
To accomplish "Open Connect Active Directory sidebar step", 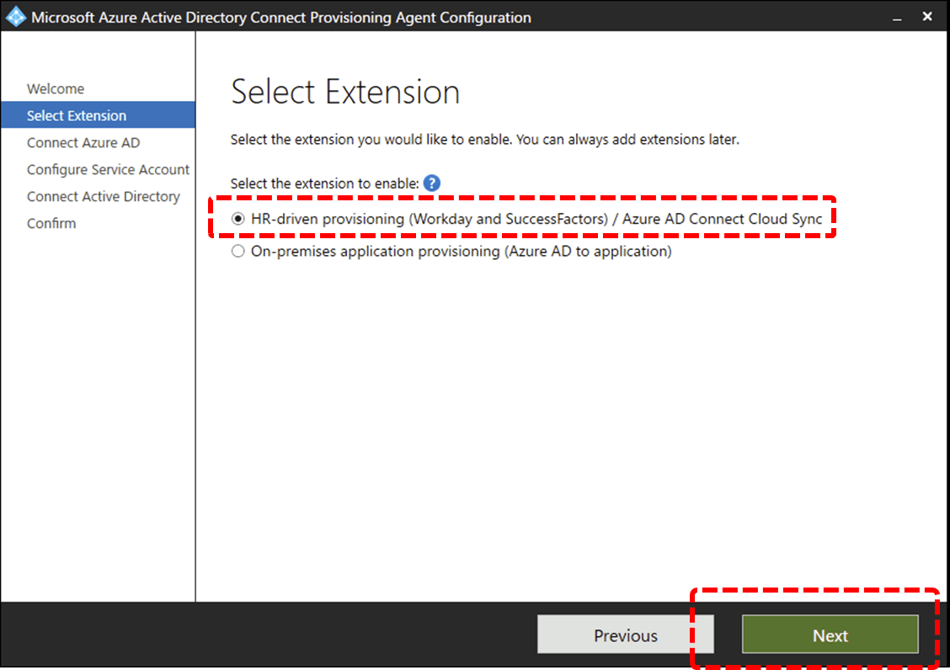I will [x=104, y=196].
